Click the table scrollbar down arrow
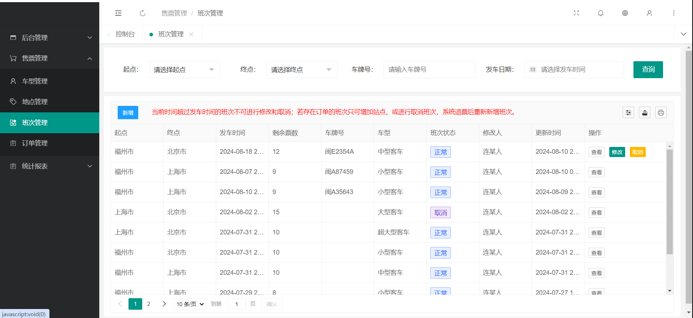Image resolution: width=693 pixels, height=318 pixels. pos(670,291)
